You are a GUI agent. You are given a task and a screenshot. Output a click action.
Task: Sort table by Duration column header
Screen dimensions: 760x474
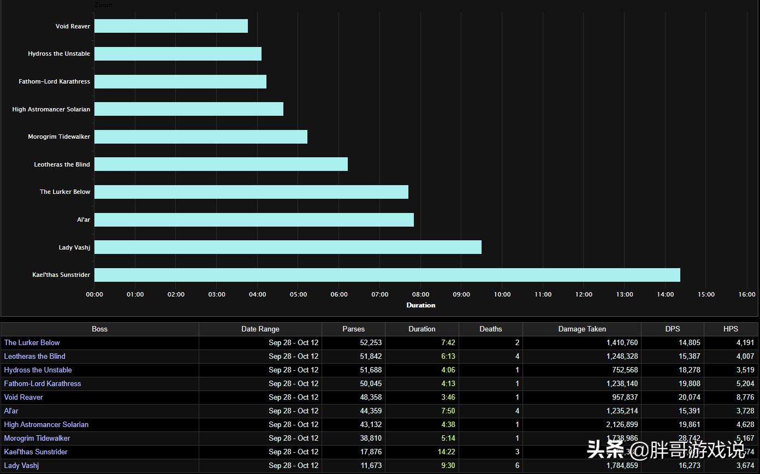point(421,329)
